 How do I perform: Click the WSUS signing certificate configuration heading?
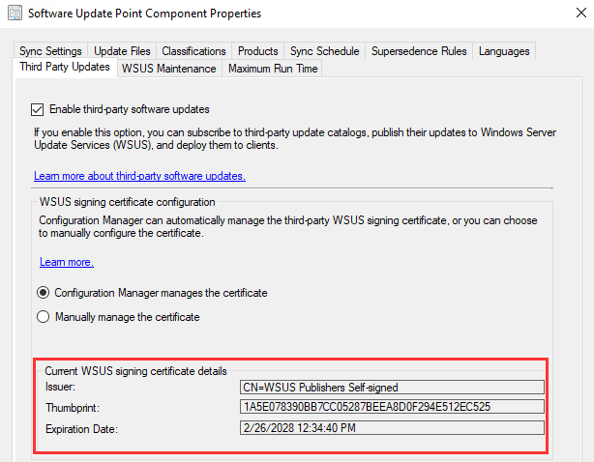[x=128, y=202]
